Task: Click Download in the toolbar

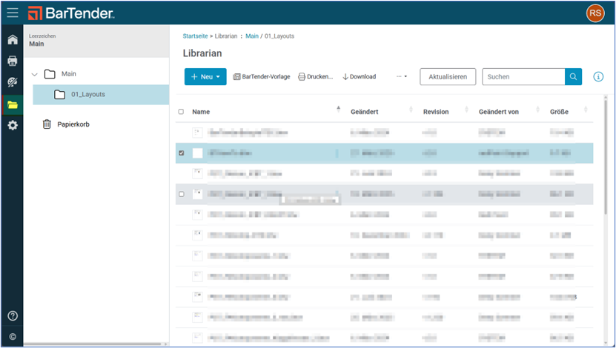Action: (x=359, y=77)
